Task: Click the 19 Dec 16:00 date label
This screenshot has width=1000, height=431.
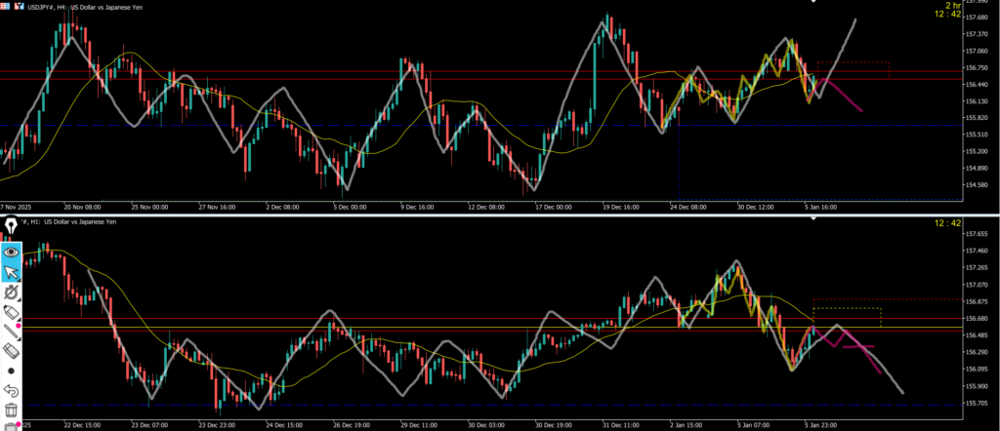Action: click(x=622, y=208)
